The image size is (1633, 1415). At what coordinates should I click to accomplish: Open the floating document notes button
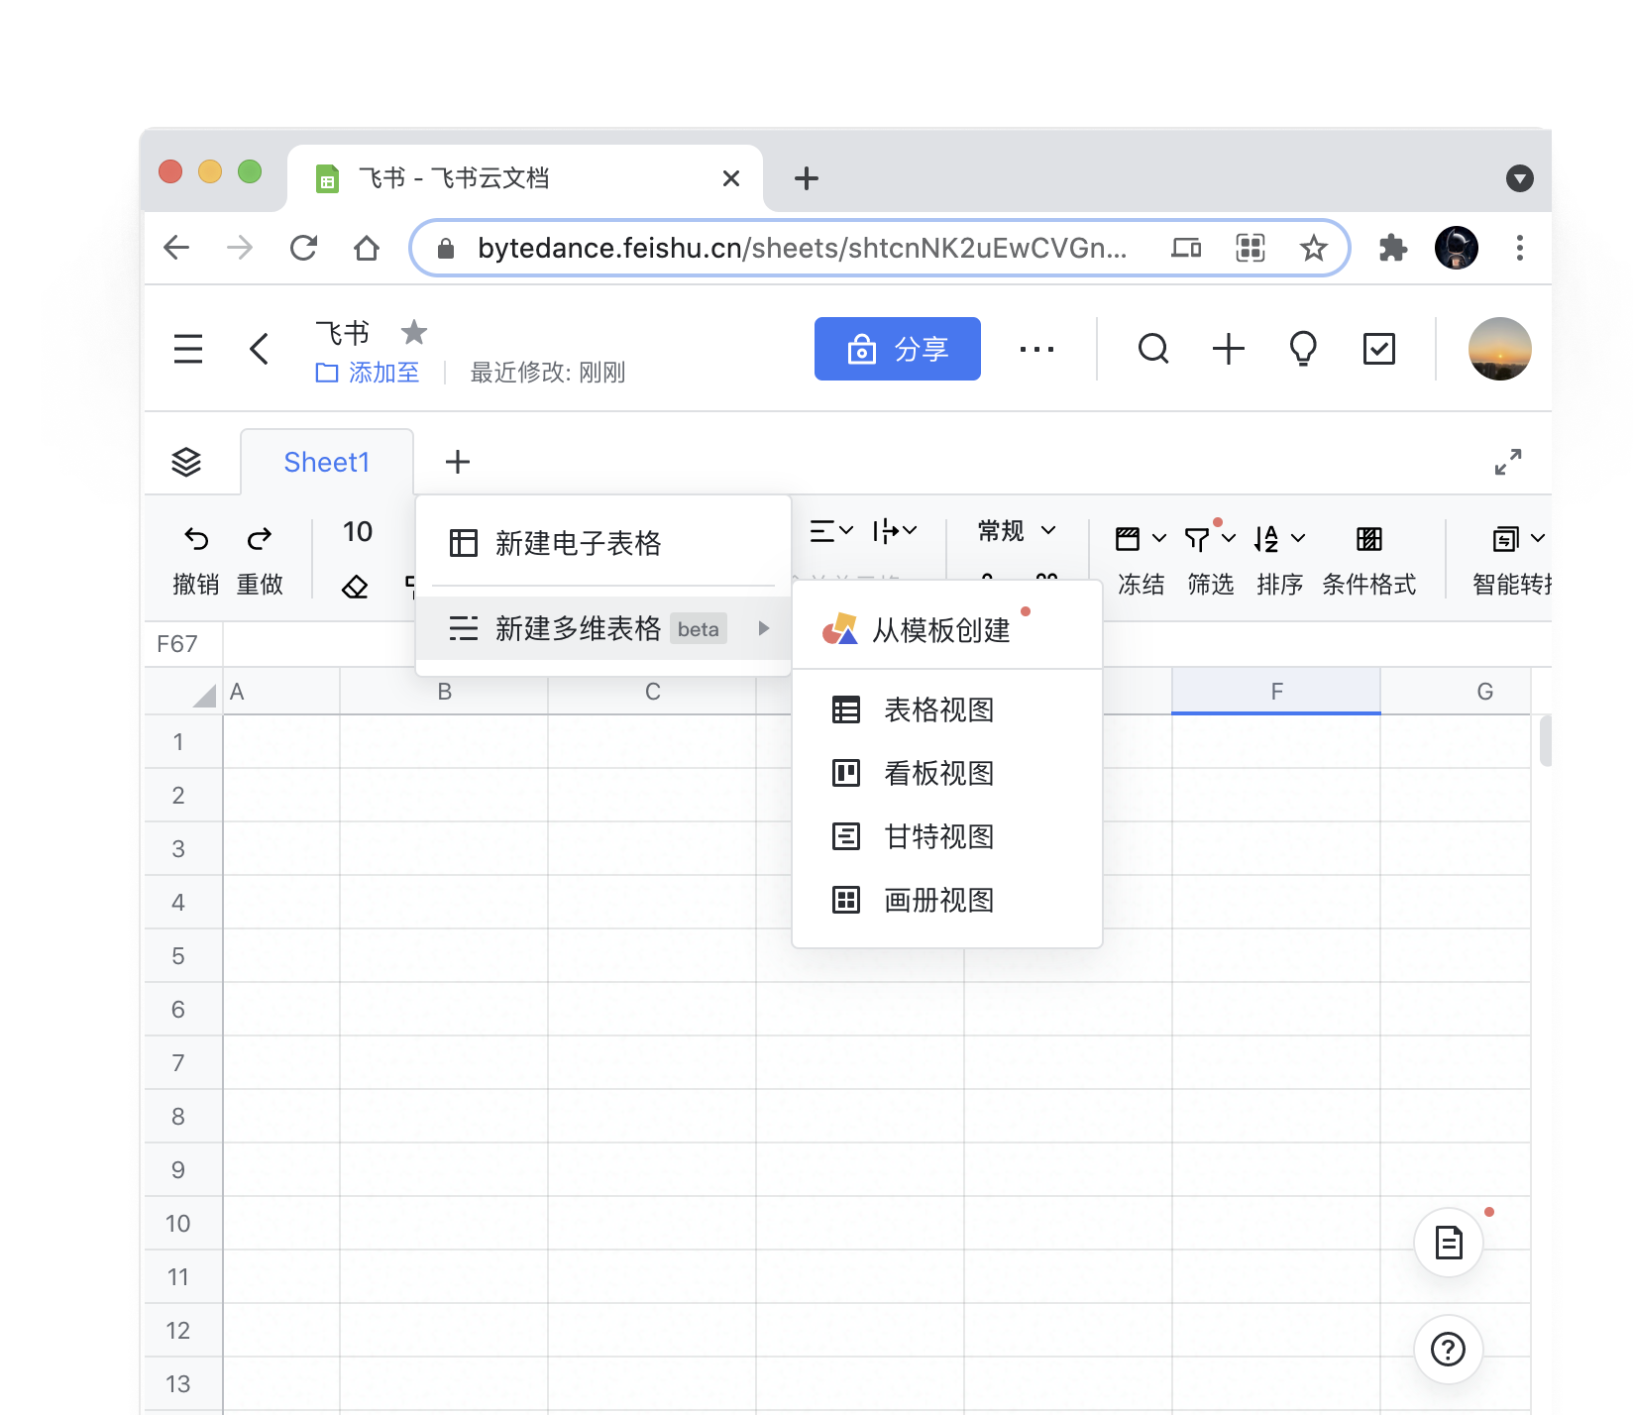tap(1449, 1243)
